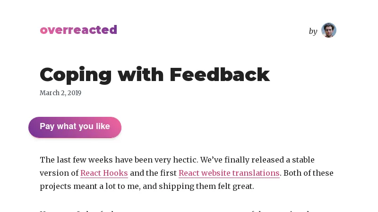Click the words "and the first" between links

pyautogui.click(x=153, y=173)
